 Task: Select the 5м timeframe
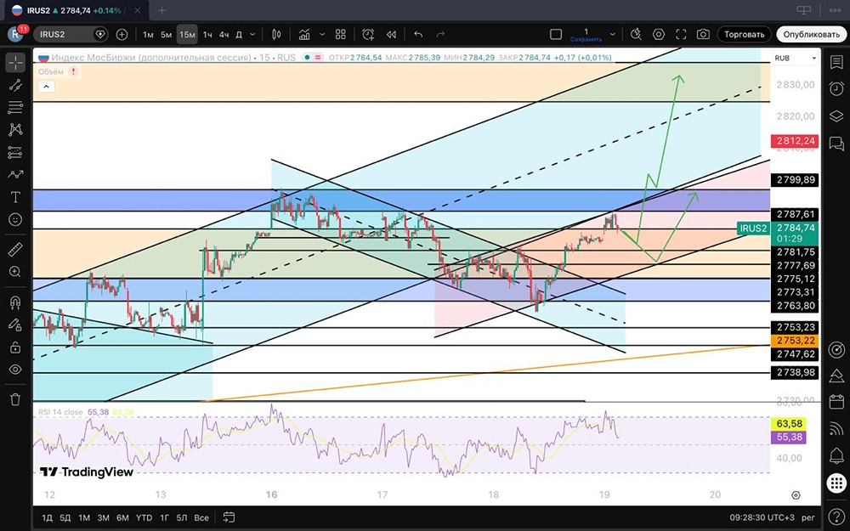[167, 35]
